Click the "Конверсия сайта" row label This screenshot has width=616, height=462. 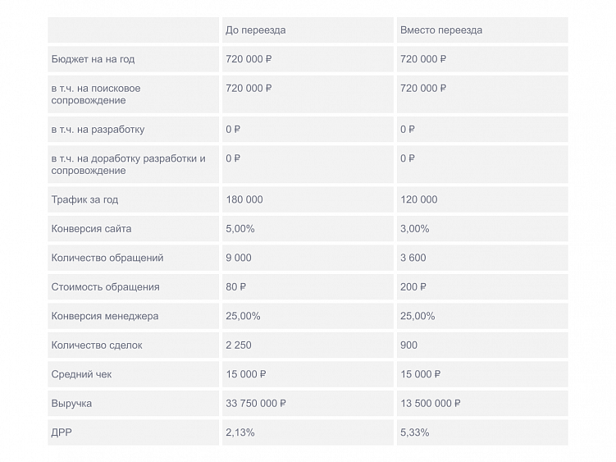coord(91,229)
